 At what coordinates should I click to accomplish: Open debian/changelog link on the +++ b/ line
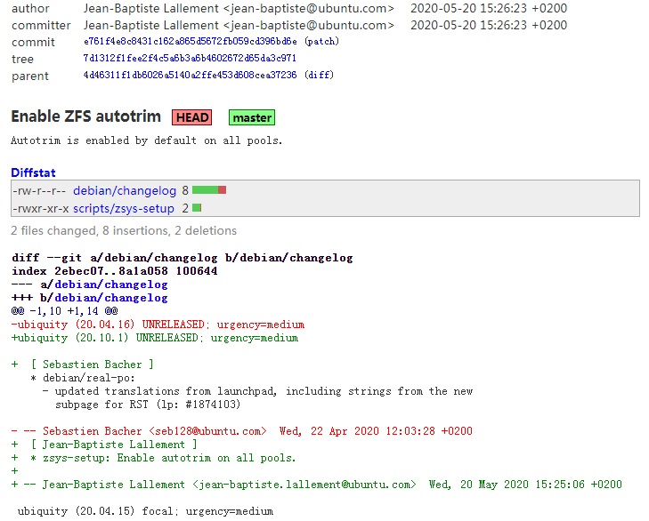(x=111, y=298)
